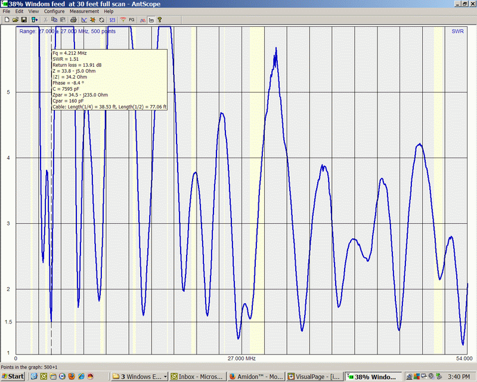The height and width of the screenshot is (382, 477).
Task: Click the scissors Cut toolbar icon
Action: click(x=46, y=20)
